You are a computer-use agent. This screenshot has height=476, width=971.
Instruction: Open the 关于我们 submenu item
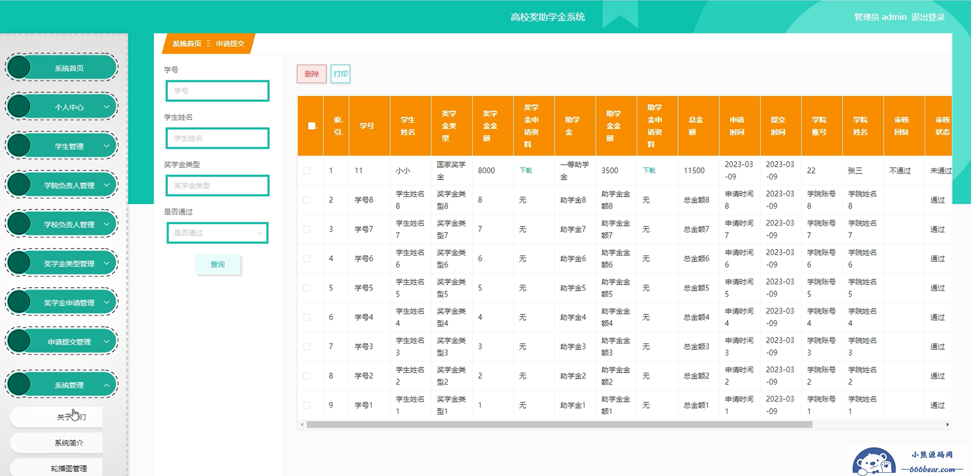(56, 417)
